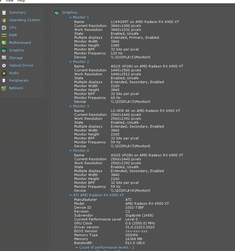Click the Peripherals mouse icon
The width and height of the screenshot is (235, 251).
pyautogui.click(x=4, y=80)
